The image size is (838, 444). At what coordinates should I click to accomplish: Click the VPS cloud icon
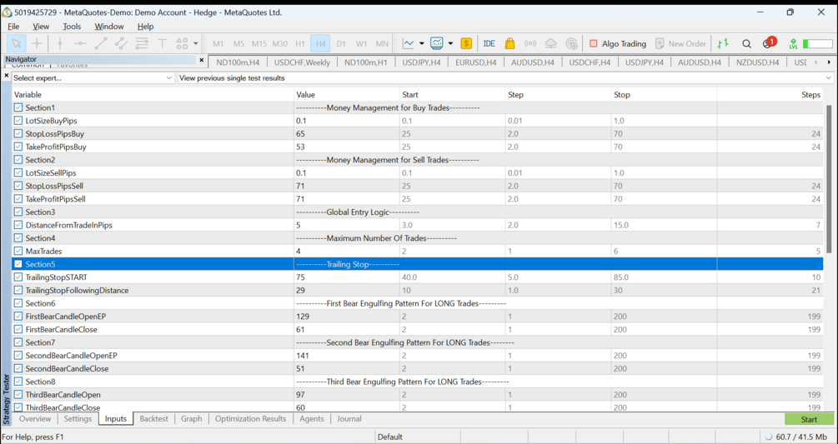coord(550,44)
